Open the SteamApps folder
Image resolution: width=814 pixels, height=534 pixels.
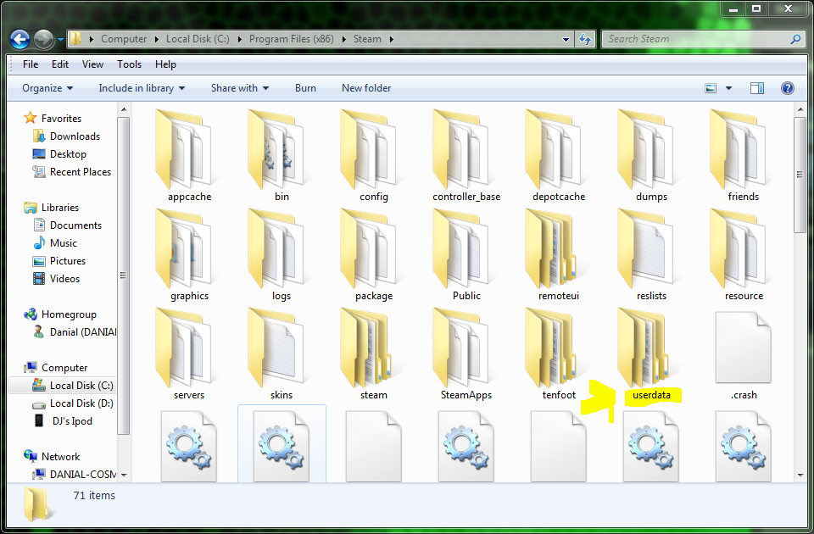[466, 354]
